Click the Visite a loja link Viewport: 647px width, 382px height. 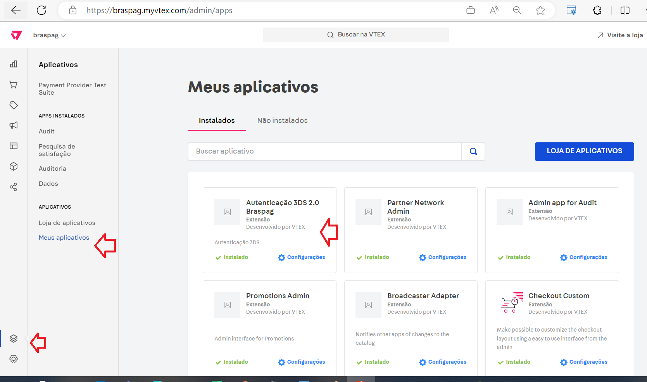(x=620, y=35)
